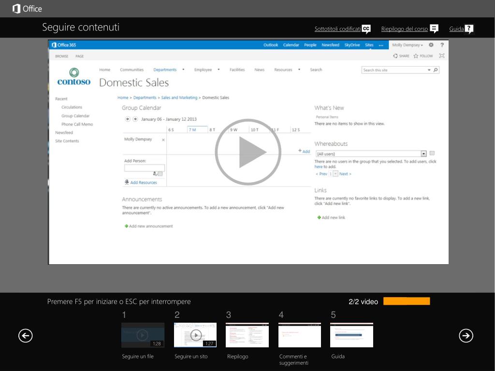Open Newsfeed in the Office 365 bar

click(331, 45)
